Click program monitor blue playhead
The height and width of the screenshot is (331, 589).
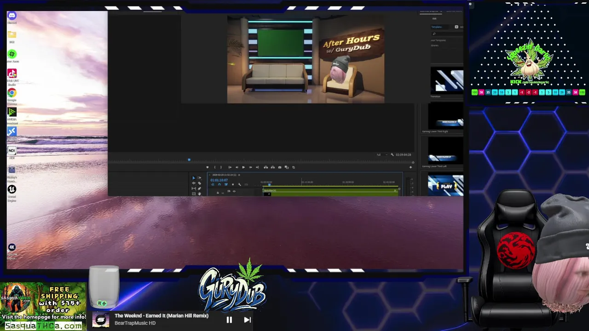tap(189, 160)
